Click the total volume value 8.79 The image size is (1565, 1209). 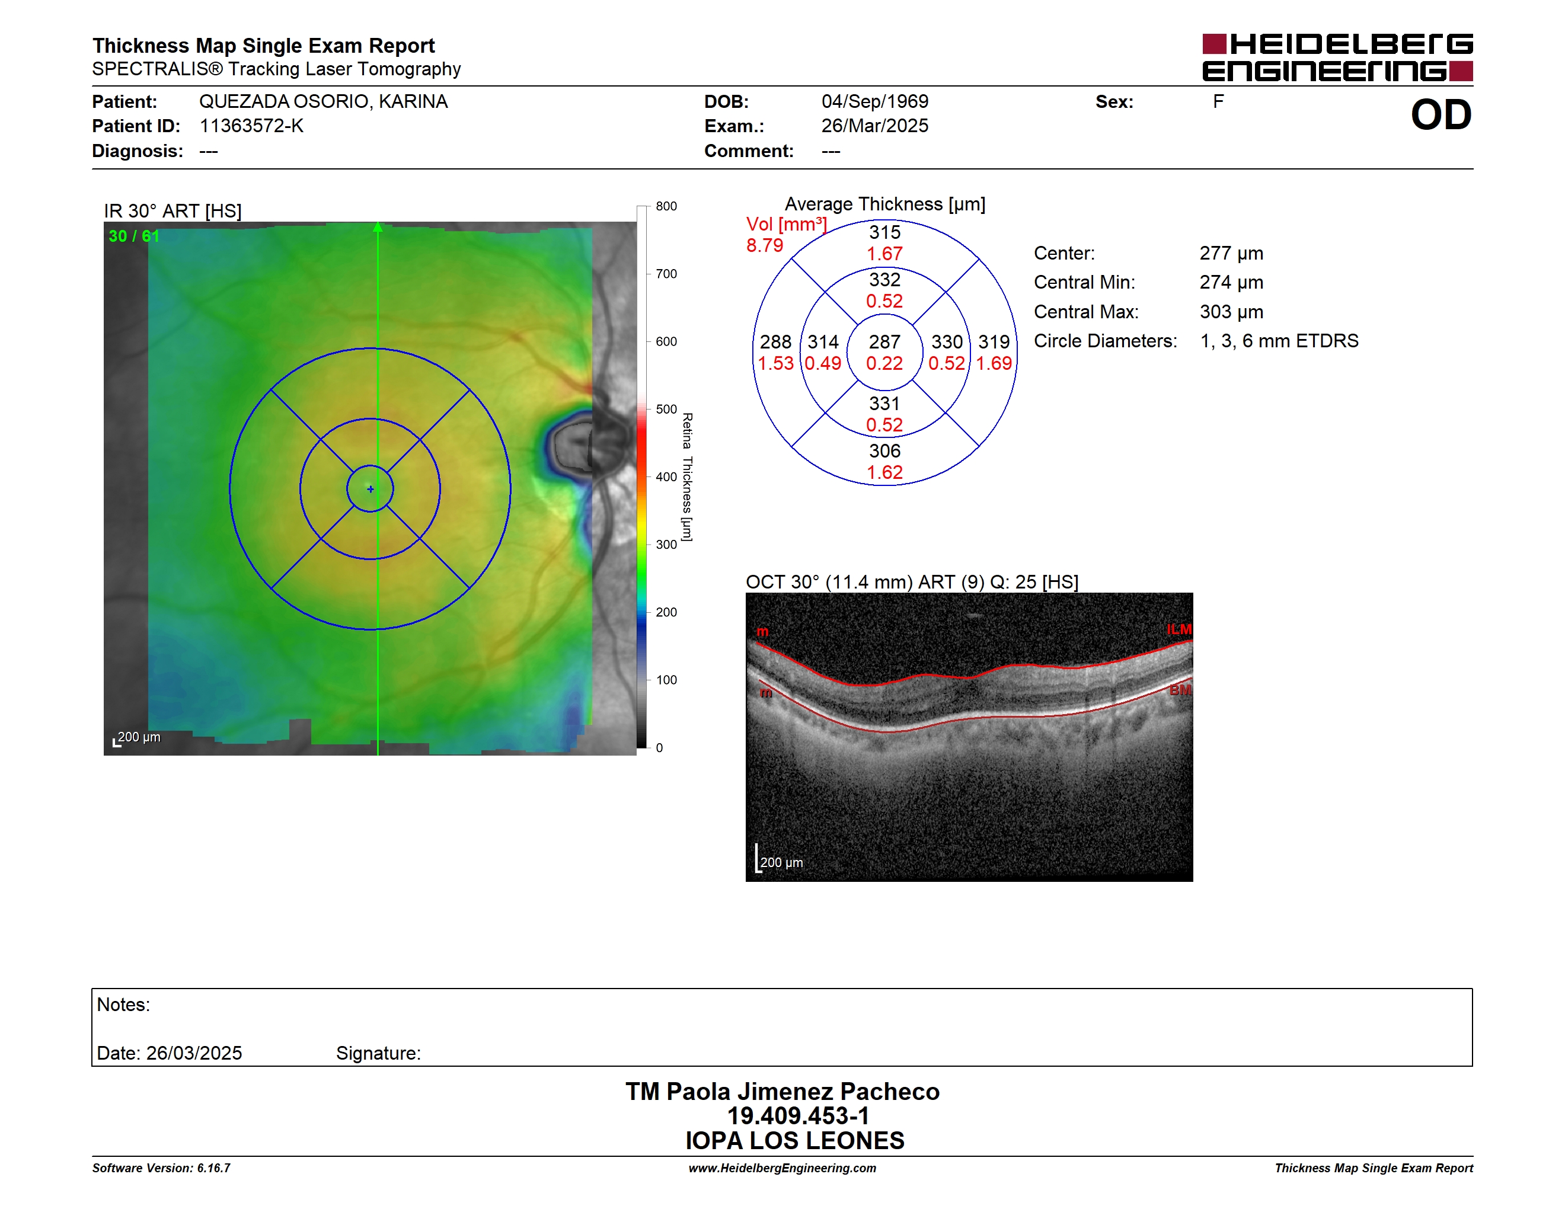[x=765, y=246]
